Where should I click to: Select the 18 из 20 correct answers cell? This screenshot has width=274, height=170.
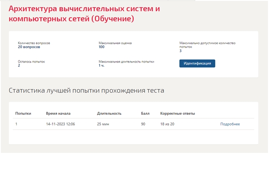click(x=167, y=124)
